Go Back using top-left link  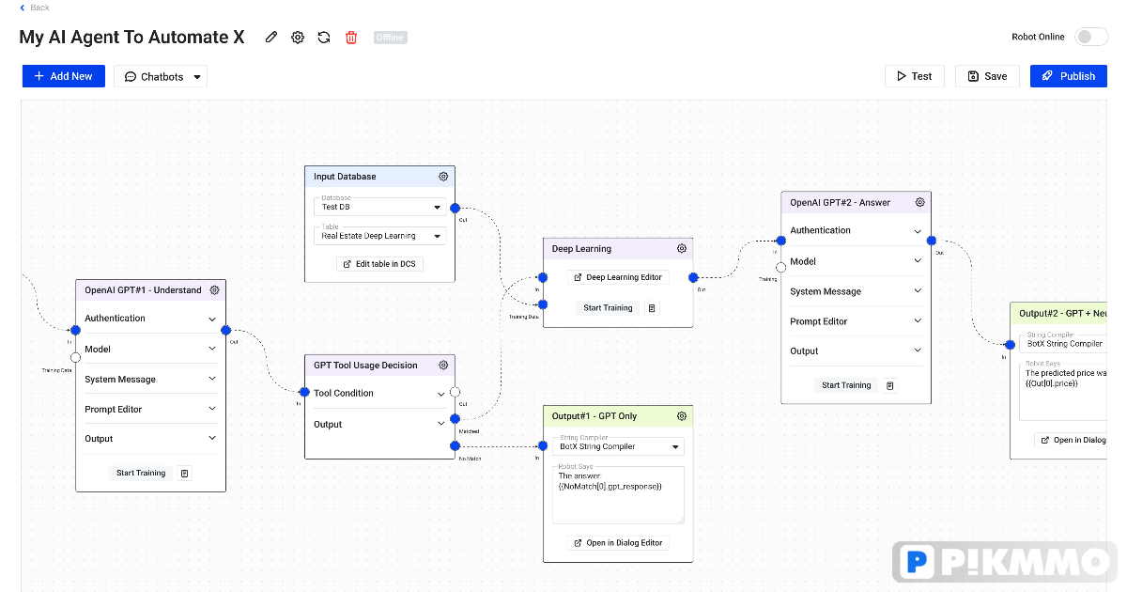click(x=35, y=8)
